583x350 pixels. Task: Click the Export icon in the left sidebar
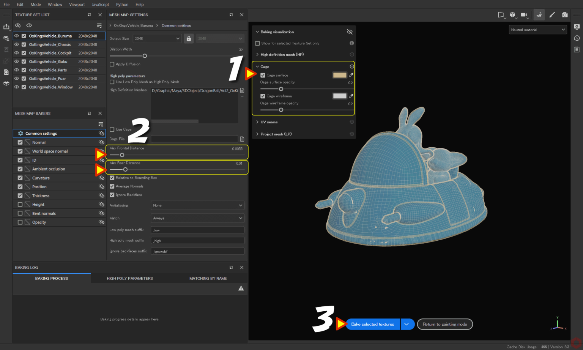point(6,27)
